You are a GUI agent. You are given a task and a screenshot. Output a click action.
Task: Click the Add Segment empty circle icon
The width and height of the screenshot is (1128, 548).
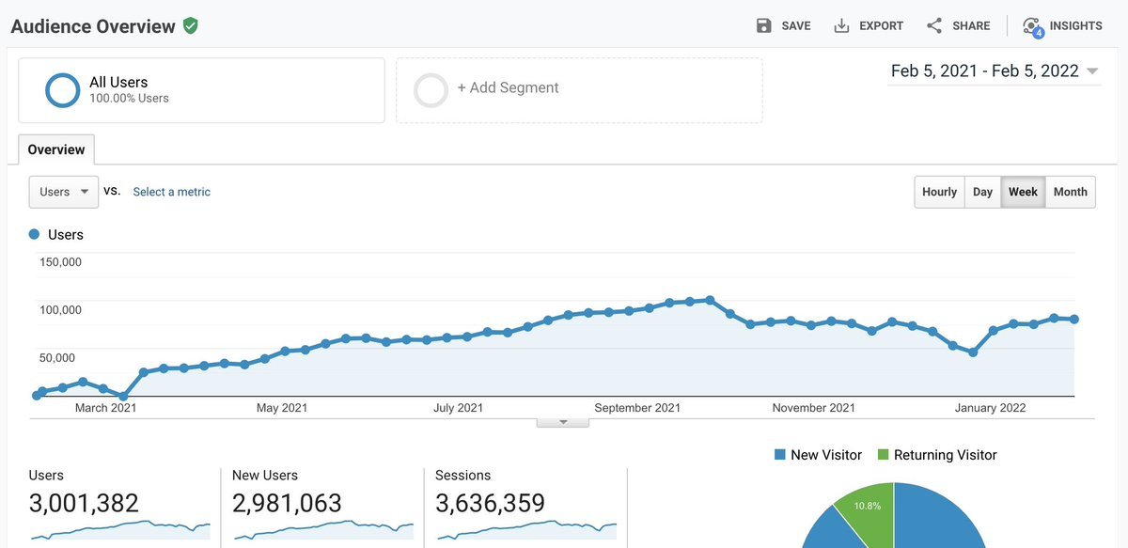tap(431, 90)
